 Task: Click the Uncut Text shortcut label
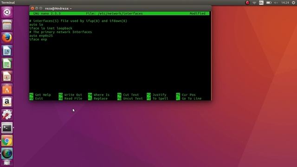133,98
